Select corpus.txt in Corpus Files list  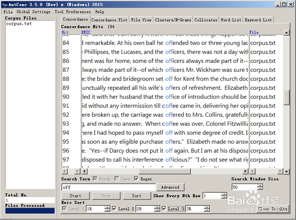click(19, 24)
